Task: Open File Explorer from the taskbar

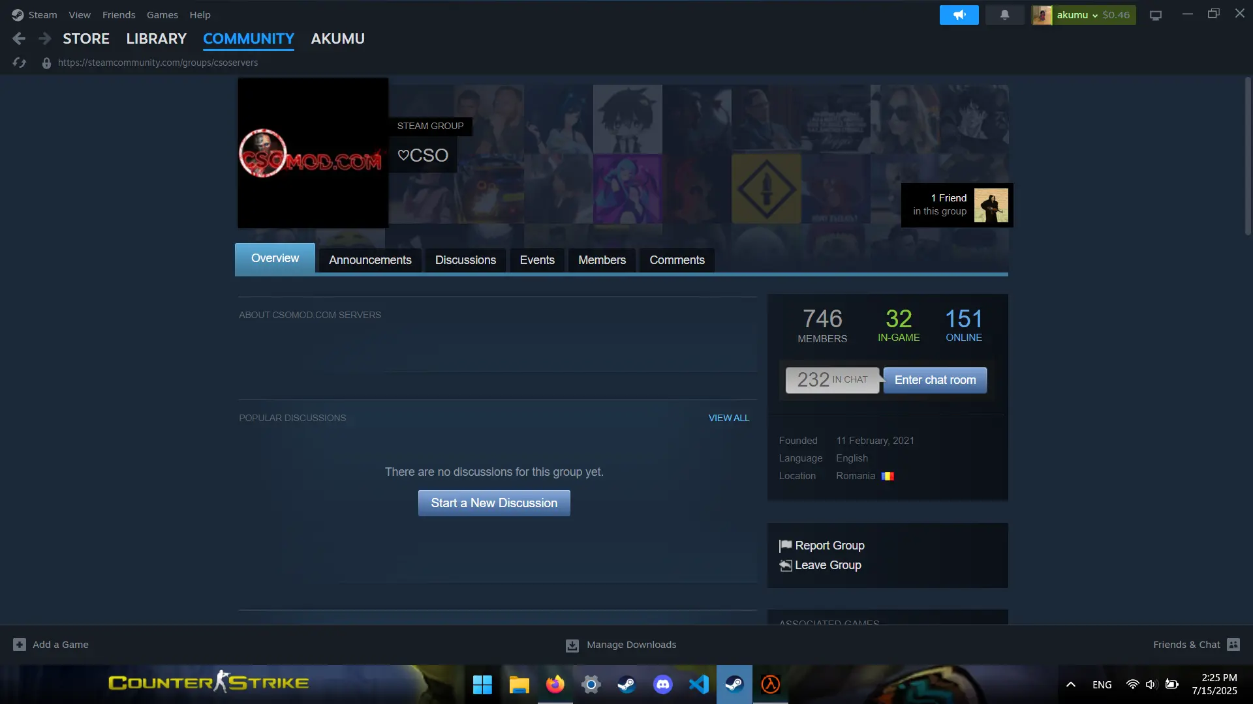Action: tap(519, 684)
